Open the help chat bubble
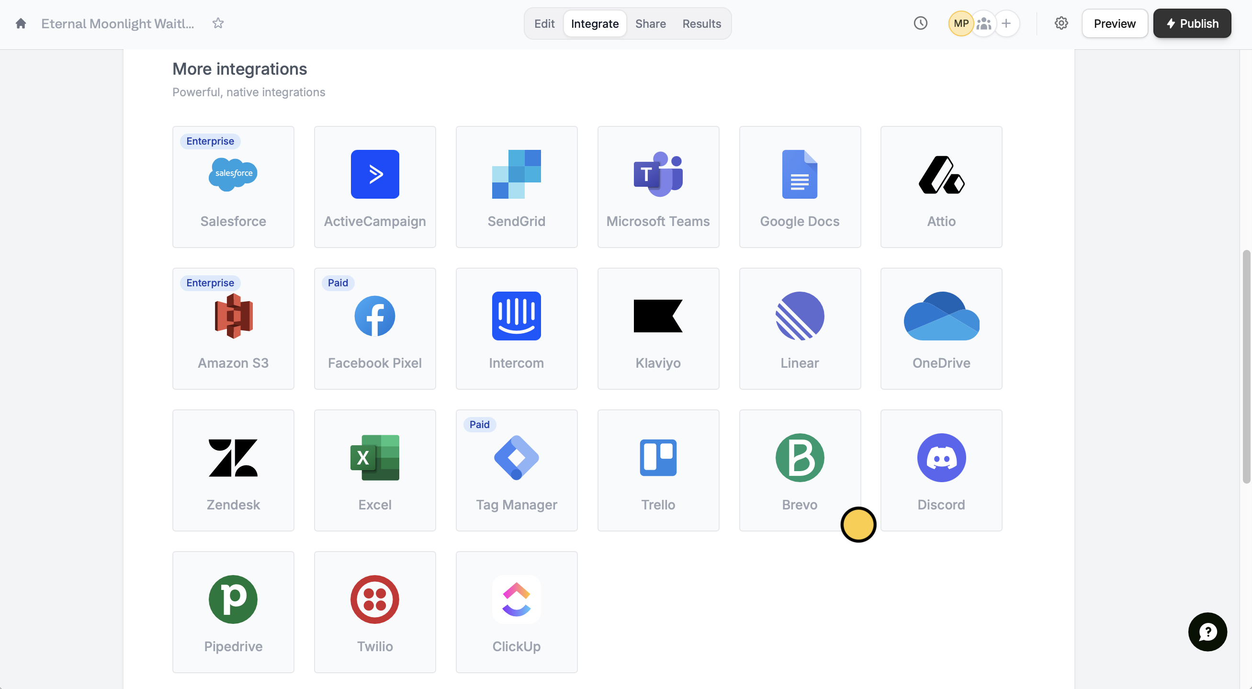Viewport: 1252px width, 689px height. 1207,632
